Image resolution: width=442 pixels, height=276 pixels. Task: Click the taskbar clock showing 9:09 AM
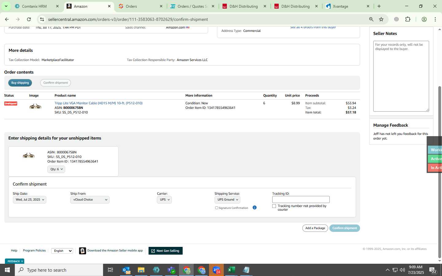(x=416, y=270)
